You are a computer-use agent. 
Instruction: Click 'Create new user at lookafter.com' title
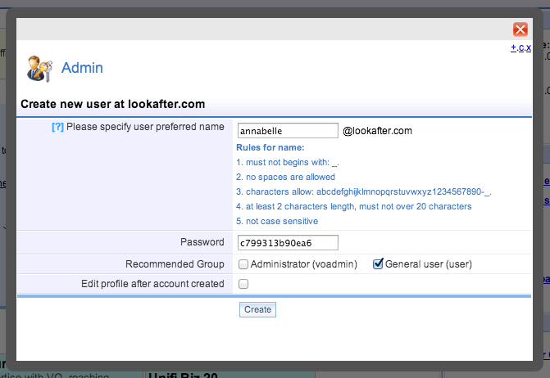tap(113, 104)
